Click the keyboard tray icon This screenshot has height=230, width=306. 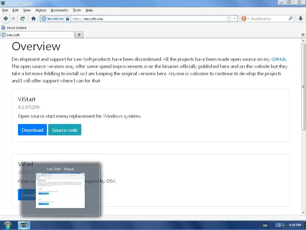265,225
